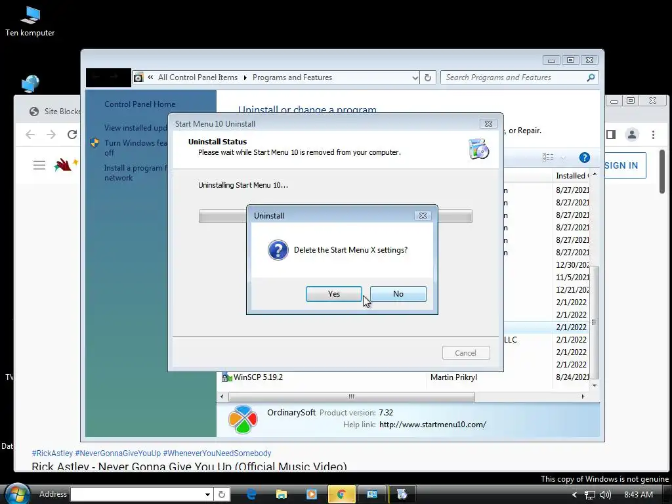Focus the taskbar Address input field
This screenshot has height=504, width=672.
[136, 494]
